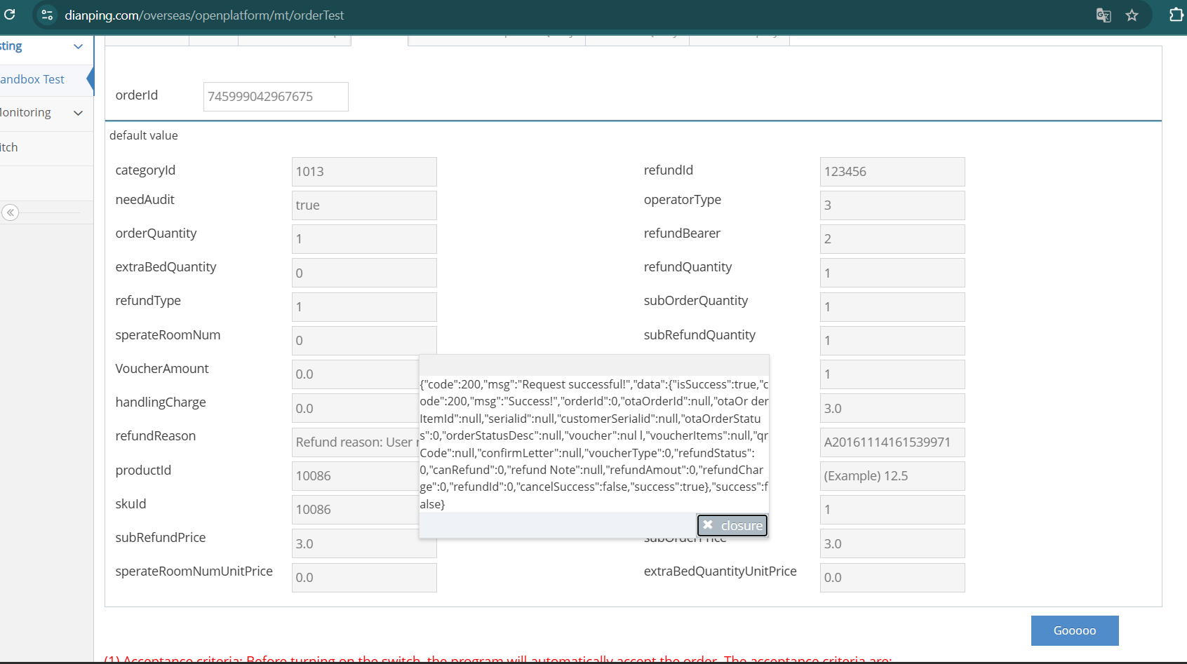Expand the Monitoring menu chevron
Image resolution: width=1187 pixels, height=664 pixels.
click(78, 113)
